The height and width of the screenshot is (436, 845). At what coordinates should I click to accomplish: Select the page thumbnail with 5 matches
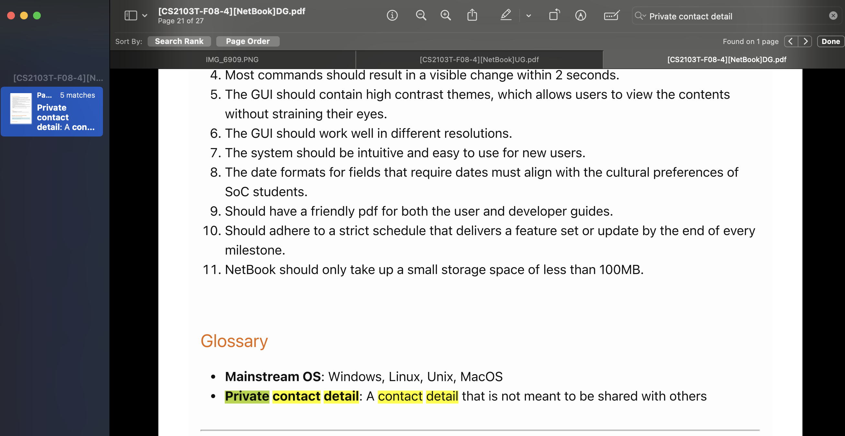point(52,112)
